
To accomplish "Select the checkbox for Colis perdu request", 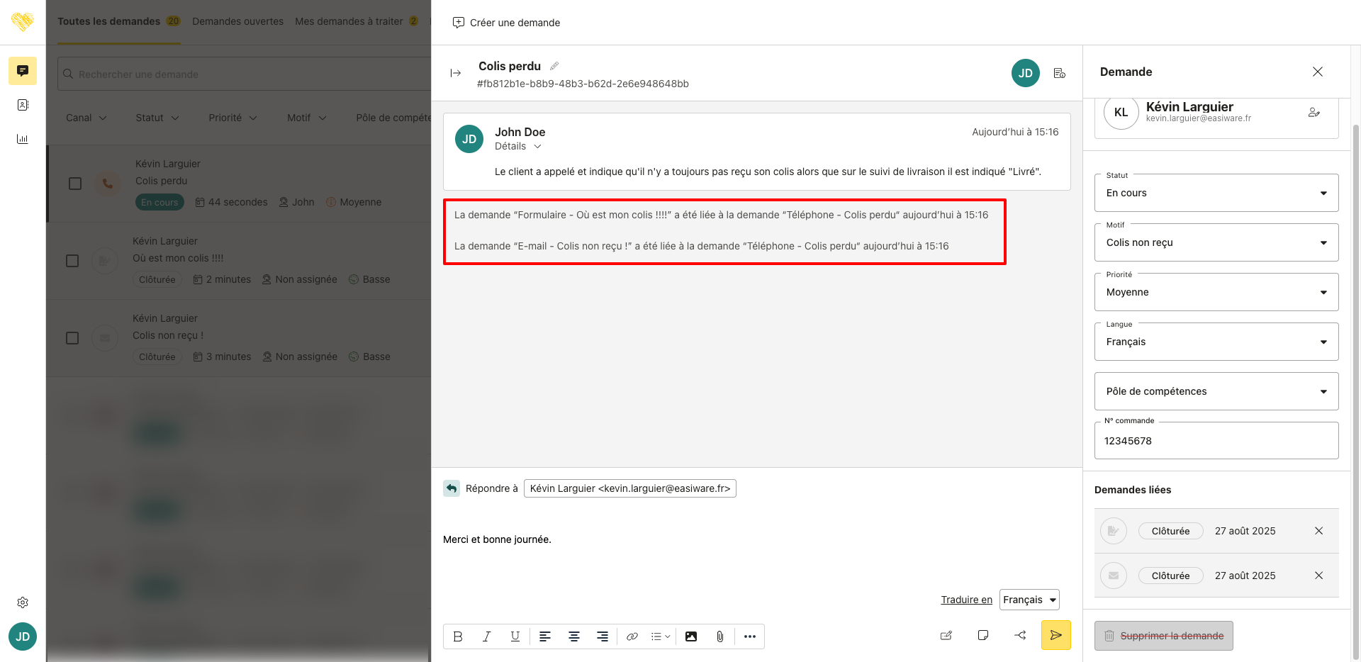I will coord(75,184).
